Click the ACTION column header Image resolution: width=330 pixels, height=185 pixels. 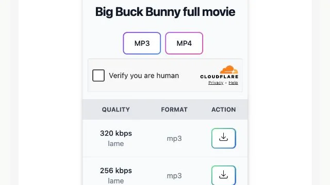tap(223, 109)
